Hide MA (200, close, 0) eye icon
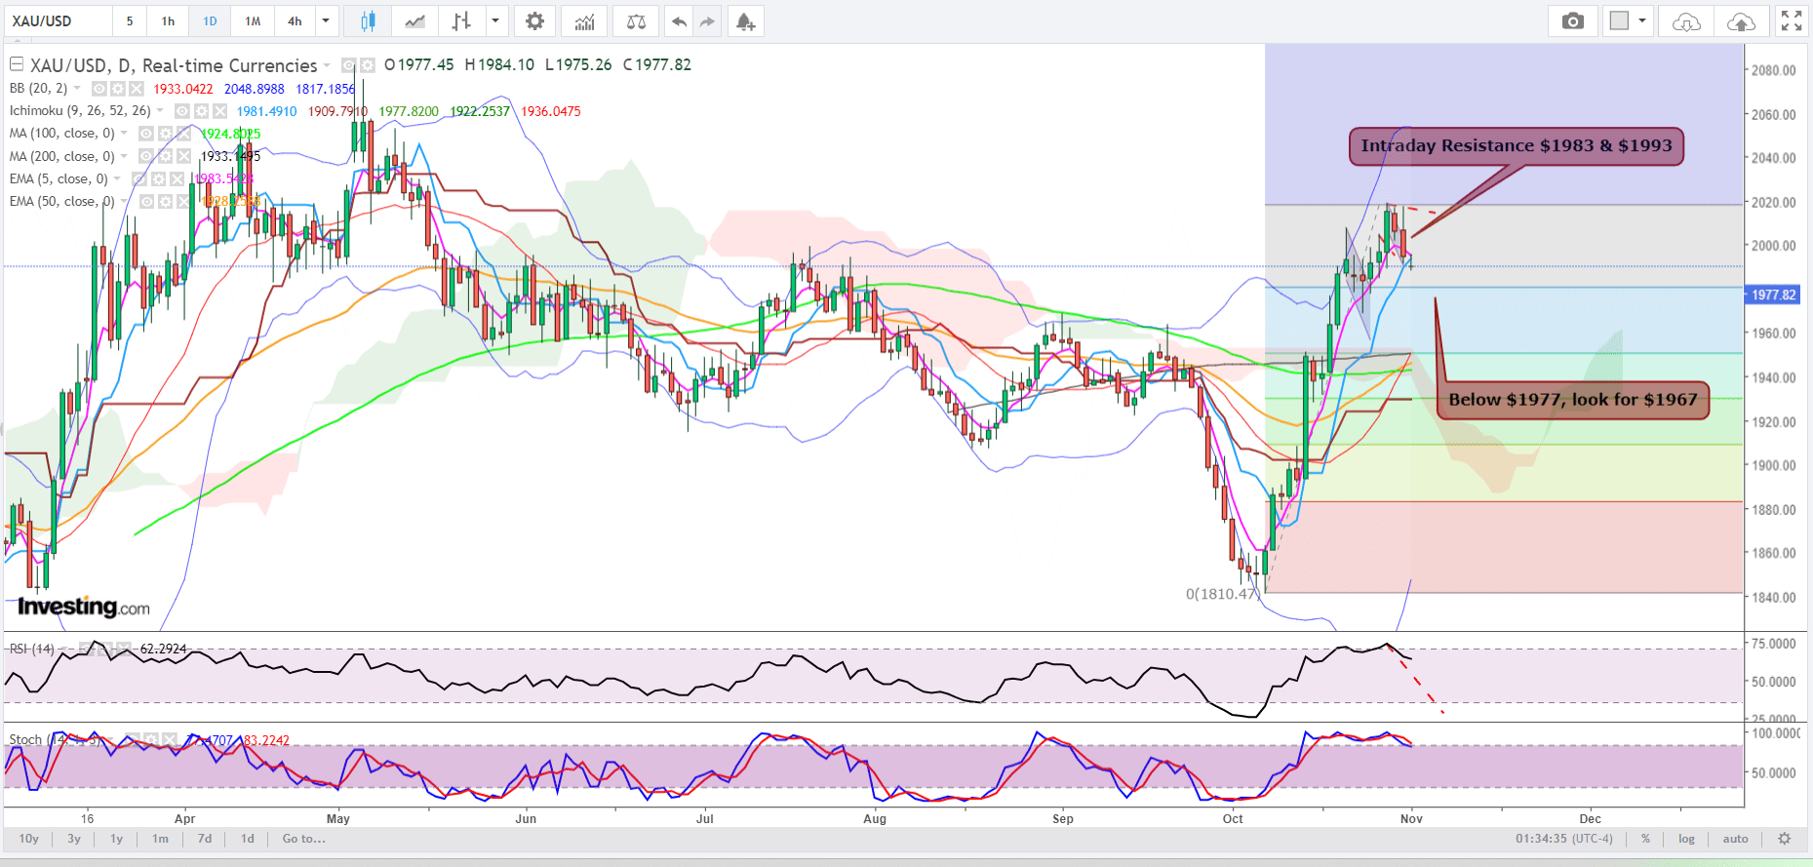Viewport: 1813px width, 867px height. [146, 156]
